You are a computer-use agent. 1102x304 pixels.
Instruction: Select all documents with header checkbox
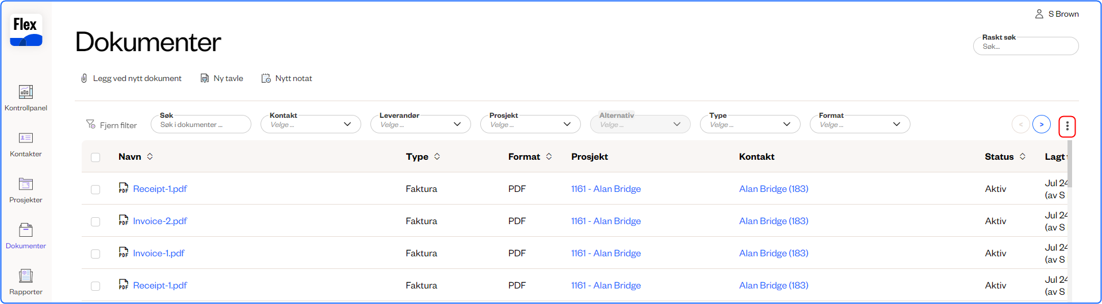(95, 157)
